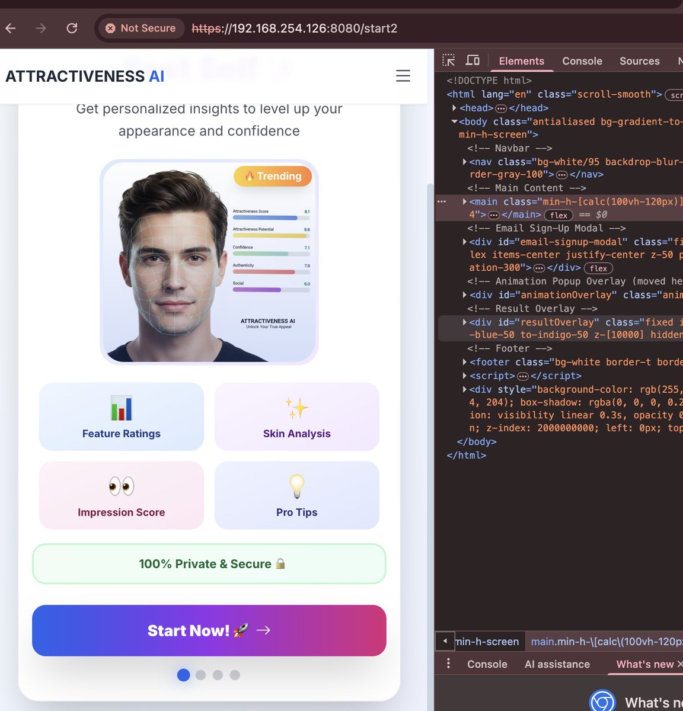683x711 pixels.
Task: Select the </body> closing tag line
Action: pos(477,442)
